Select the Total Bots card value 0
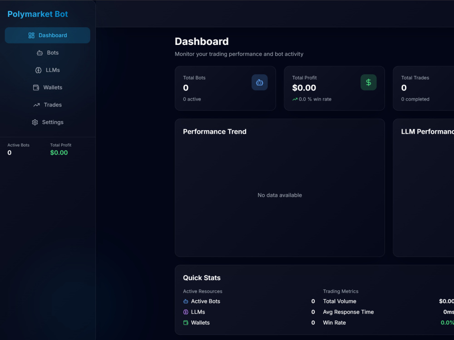The height and width of the screenshot is (340, 454). click(x=186, y=87)
